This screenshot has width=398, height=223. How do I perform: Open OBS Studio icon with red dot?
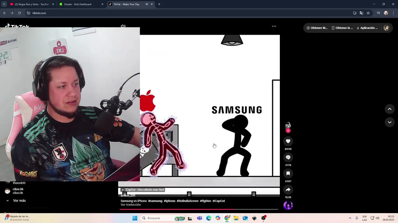point(263,218)
